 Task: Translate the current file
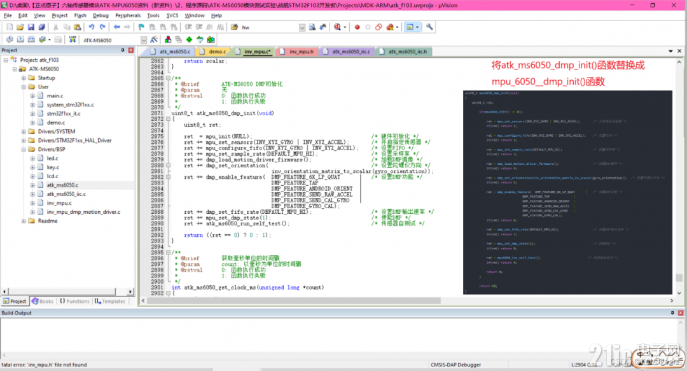point(10,40)
